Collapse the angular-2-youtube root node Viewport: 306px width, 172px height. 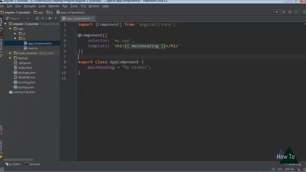click(x=5, y=24)
